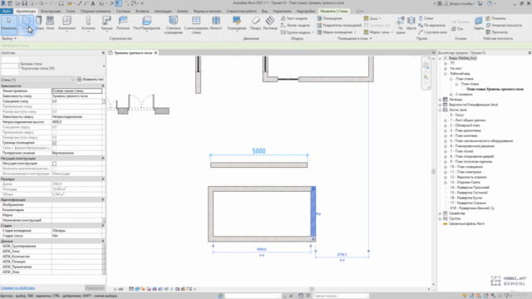Open the Стеновое ограждение curtain tool
The width and height of the screenshot is (532, 299).
coord(174,25)
